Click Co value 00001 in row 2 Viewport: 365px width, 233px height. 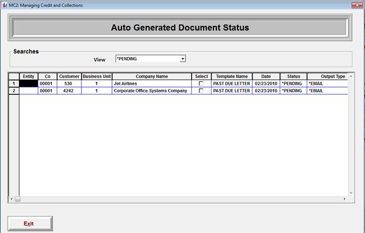pyautogui.click(x=48, y=91)
